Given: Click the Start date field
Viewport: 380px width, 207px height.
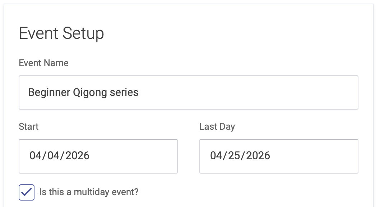Looking at the screenshot, I should 98,156.
